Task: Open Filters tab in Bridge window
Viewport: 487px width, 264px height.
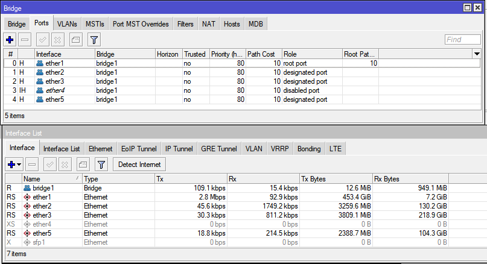Action: tap(185, 24)
